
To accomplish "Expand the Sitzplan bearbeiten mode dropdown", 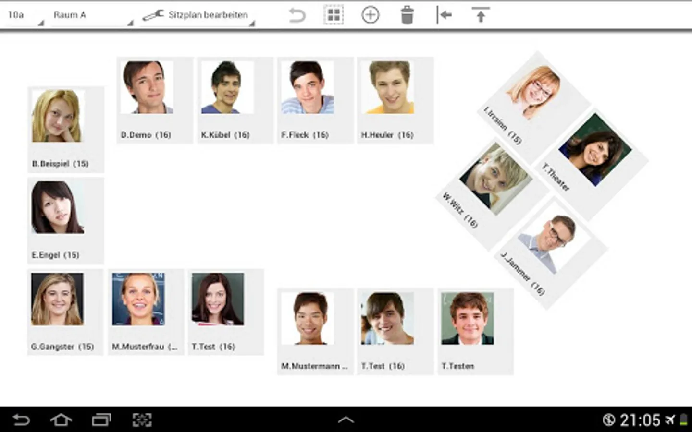I will (x=198, y=15).
